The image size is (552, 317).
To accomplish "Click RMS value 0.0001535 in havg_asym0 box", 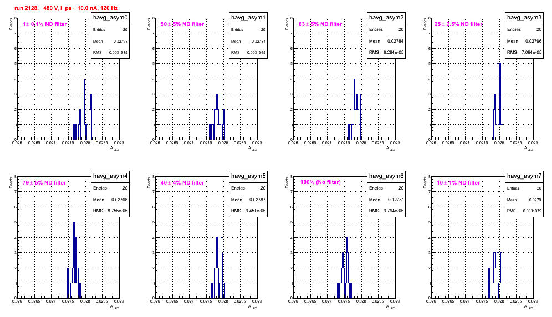I will 118,53.
